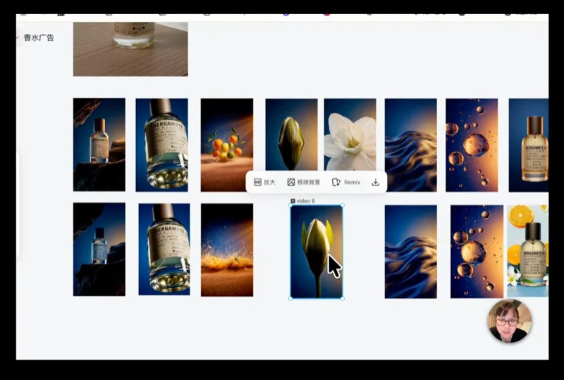Open the 香水广告 project title

(39, 37)
